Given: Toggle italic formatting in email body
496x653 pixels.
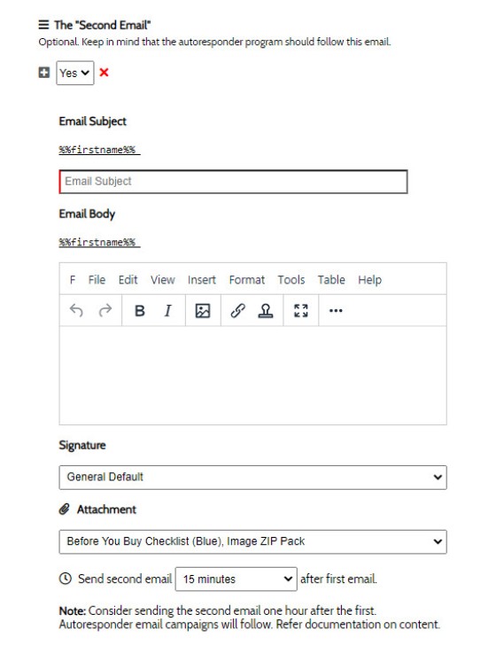Looking at the screenshot, I should pyautogui.click(x=167, y=311).
